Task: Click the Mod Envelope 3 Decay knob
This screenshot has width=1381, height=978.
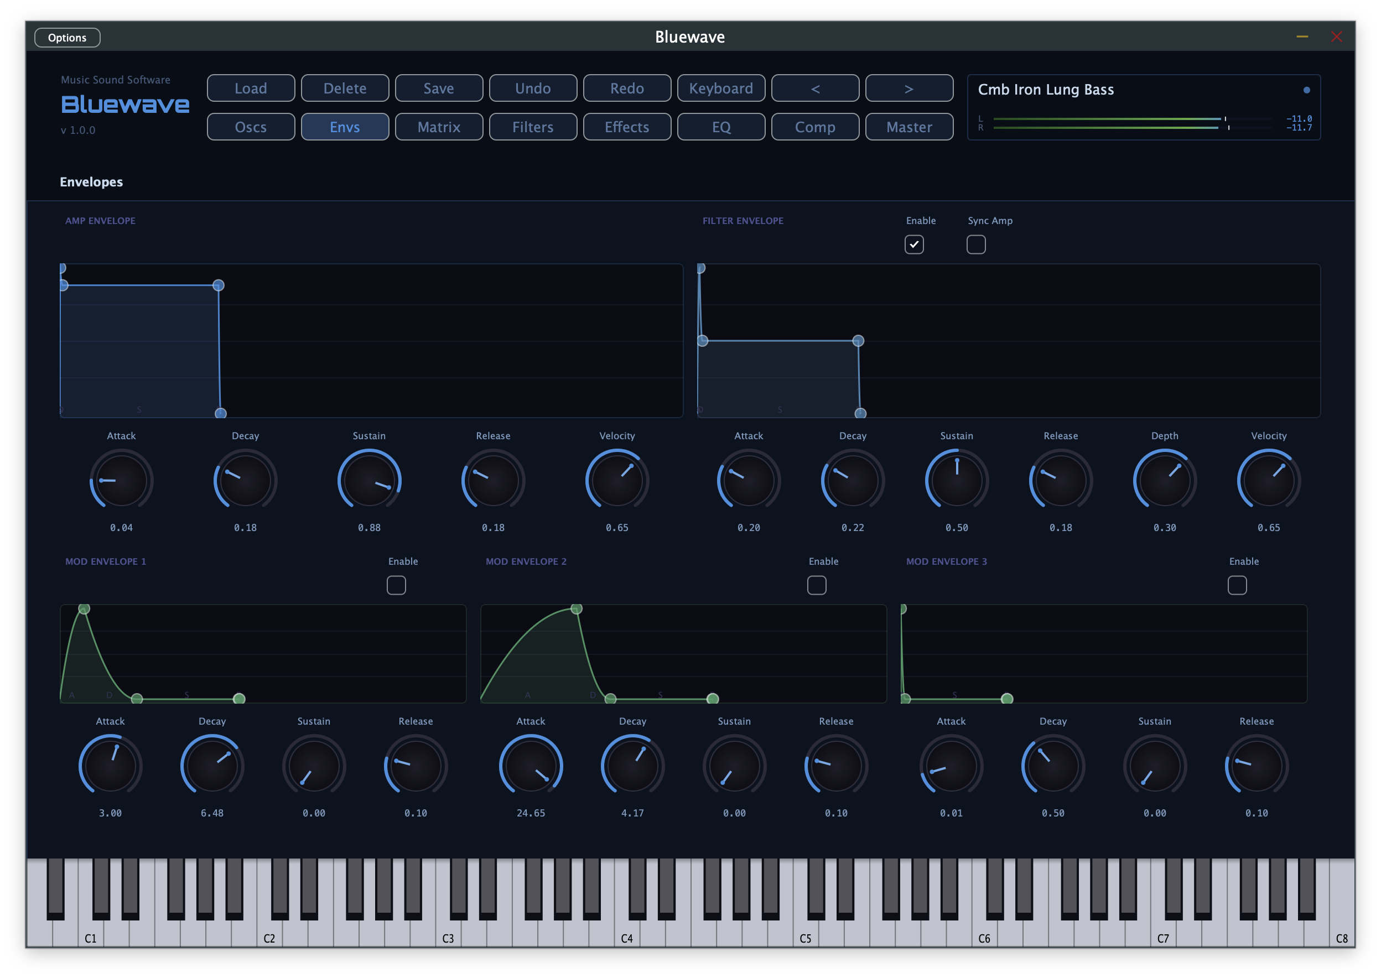Action: point(1053,766)
